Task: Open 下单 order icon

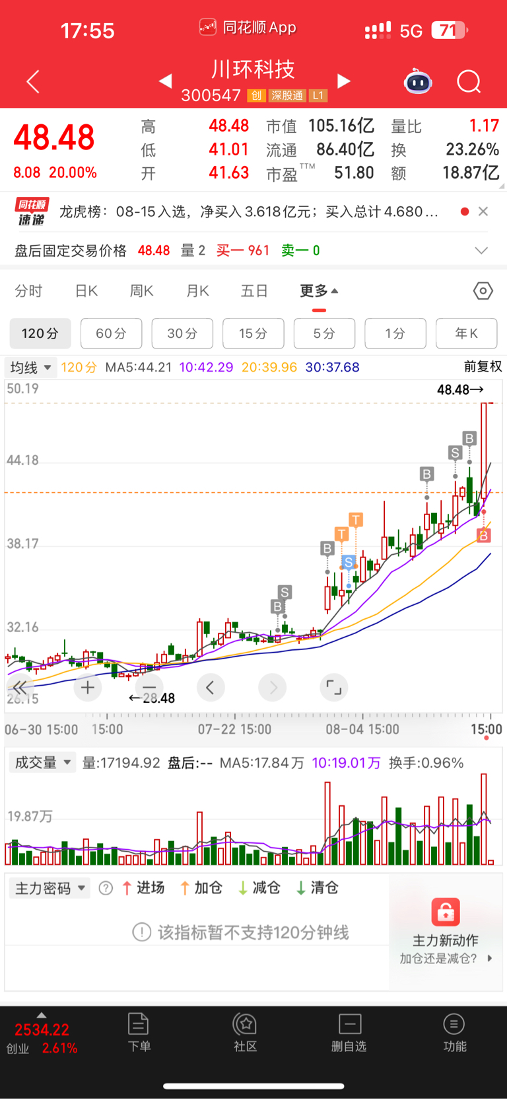Action: [139, 1032]
